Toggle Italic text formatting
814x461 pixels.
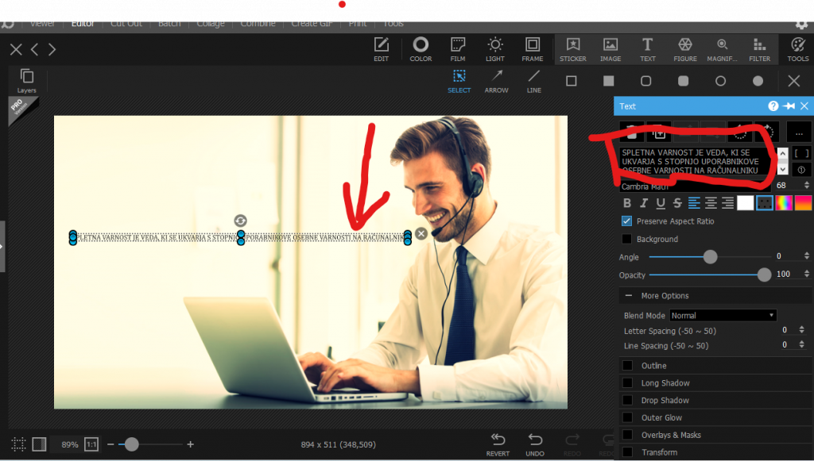tap(644, 203)
